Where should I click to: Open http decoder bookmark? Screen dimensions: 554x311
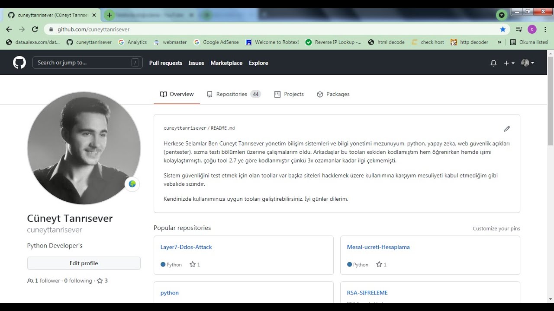pos(469,42)
